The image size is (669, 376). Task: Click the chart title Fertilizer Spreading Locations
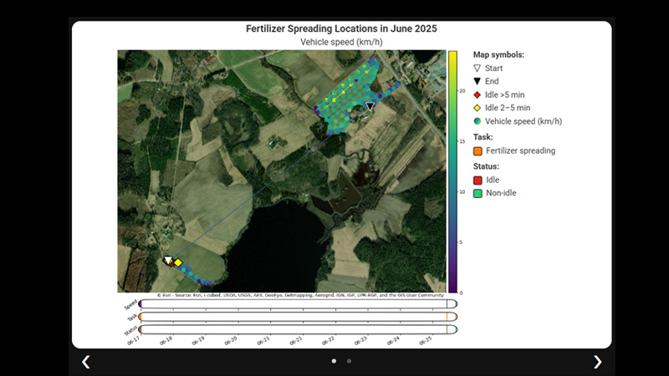pos(341,28)
